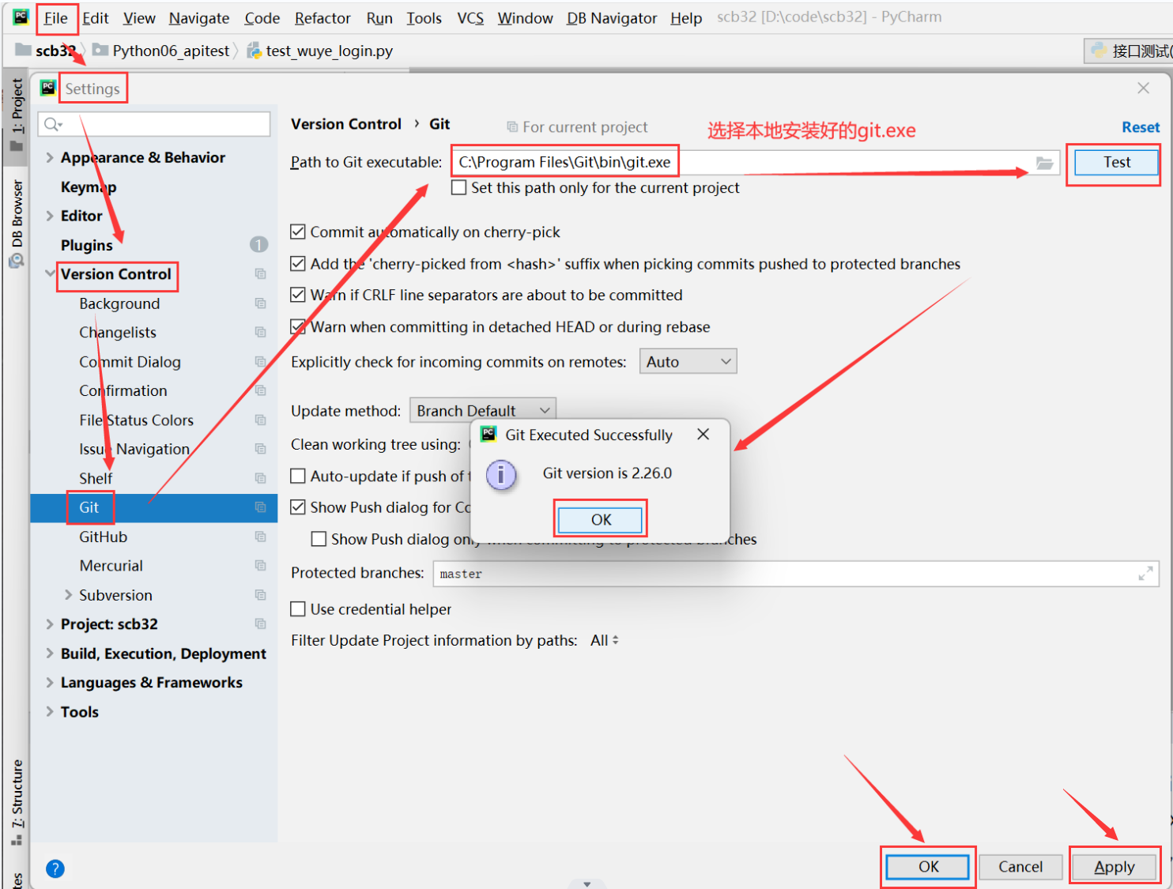Image resolution: width=1173 pixels, height=889 pixels.
Task: Enable the 'Use credential helper' checkbox
Action: (298, 609)
